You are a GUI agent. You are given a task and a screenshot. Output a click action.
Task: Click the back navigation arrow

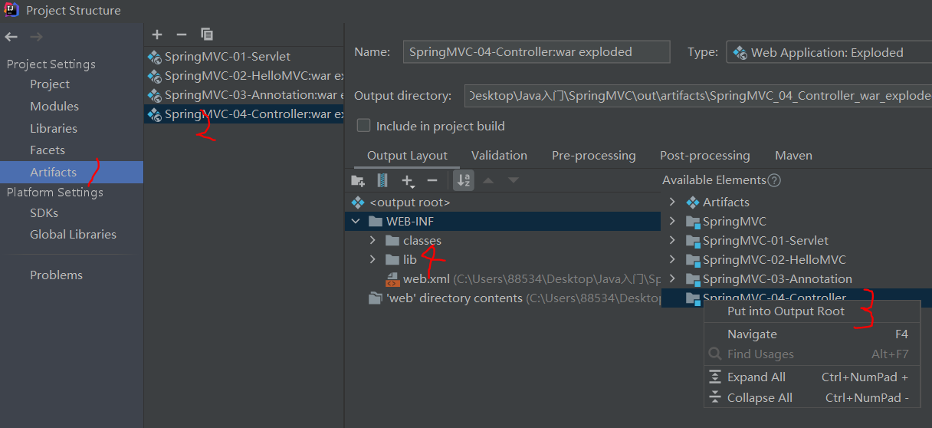click(x=11, y=37)
